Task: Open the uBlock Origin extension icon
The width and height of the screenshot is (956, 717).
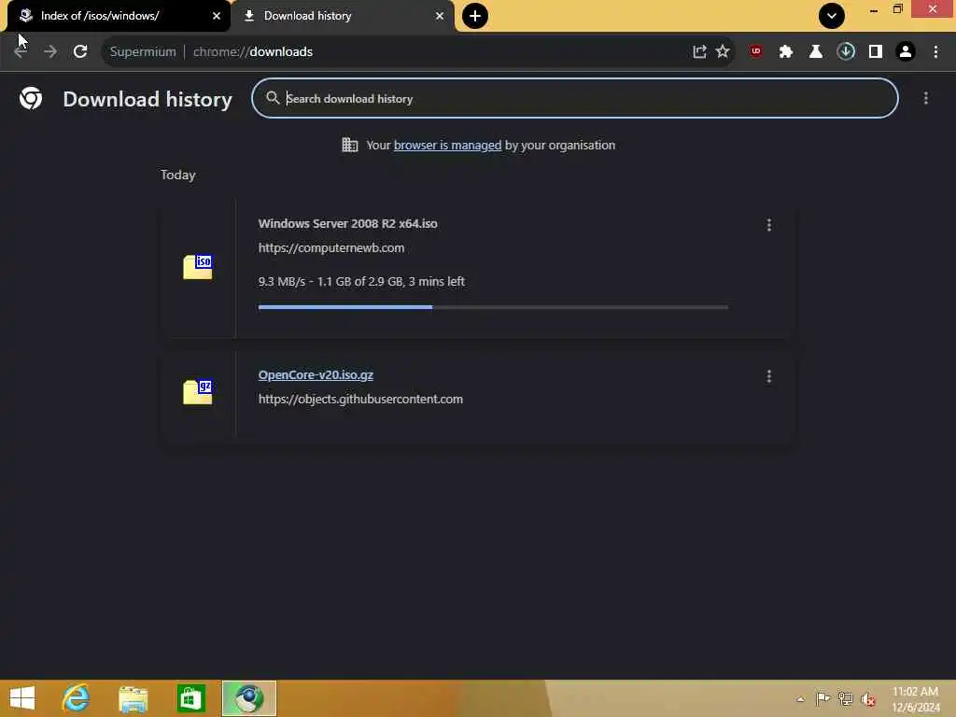Action: (756, 52)
